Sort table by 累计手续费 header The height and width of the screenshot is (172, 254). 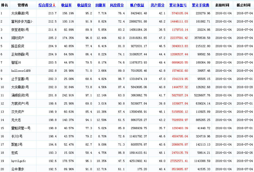(200, 5)
